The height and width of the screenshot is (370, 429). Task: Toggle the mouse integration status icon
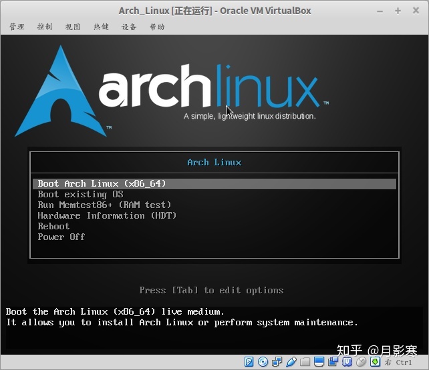pos(361,362)
